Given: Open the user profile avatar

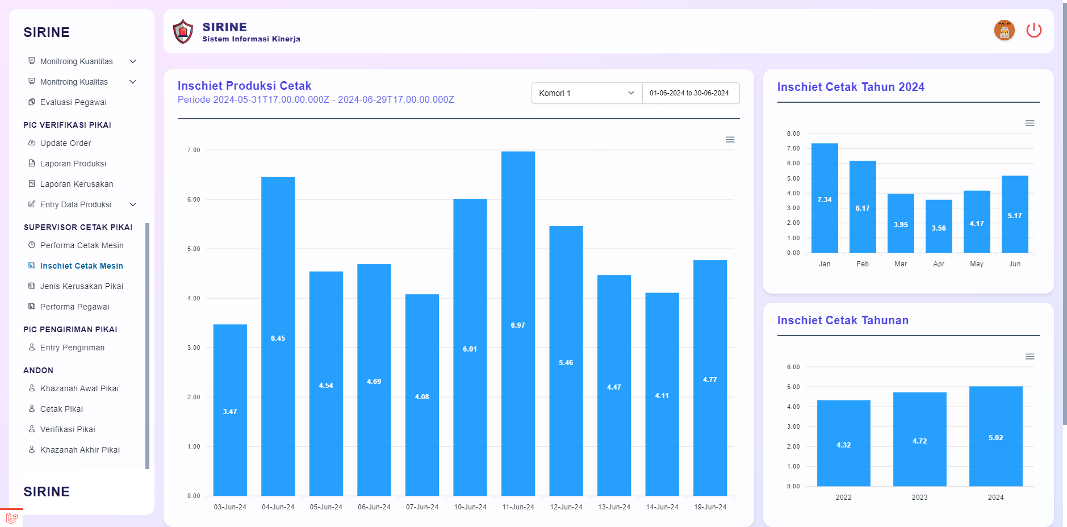Looking at the screenshot, I should tap(1004, 30).
